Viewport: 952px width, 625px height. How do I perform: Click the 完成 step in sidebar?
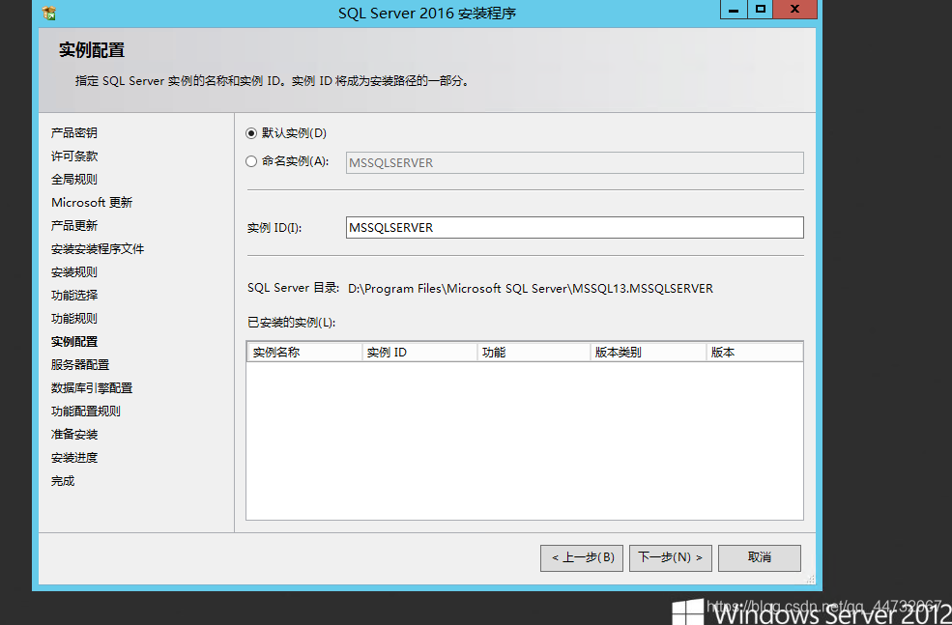(x=63, y=480)
